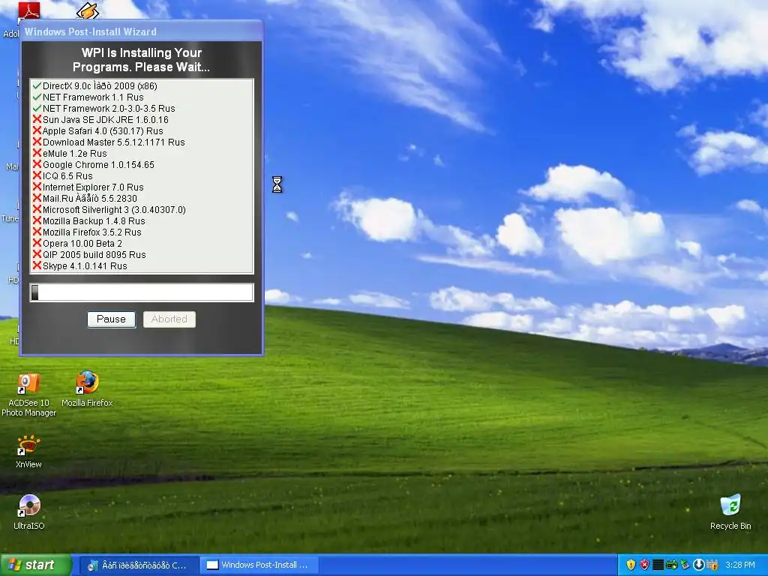
Task: Switch to Windows Post-Install taskbar button
Action: [259, 565]
